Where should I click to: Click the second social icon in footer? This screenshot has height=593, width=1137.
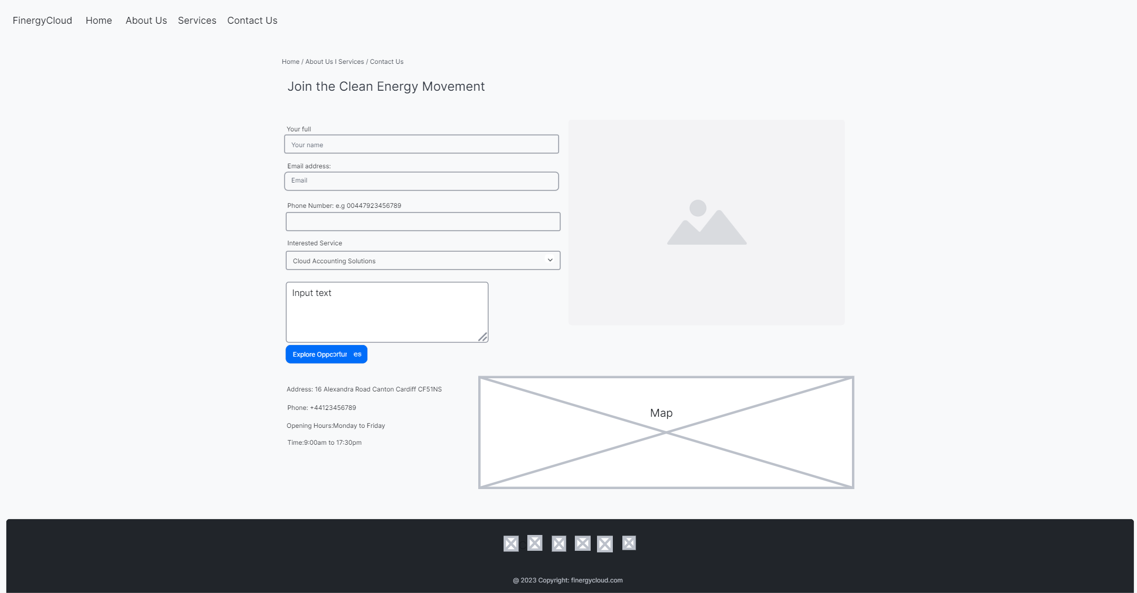click(x=535, y=543)
